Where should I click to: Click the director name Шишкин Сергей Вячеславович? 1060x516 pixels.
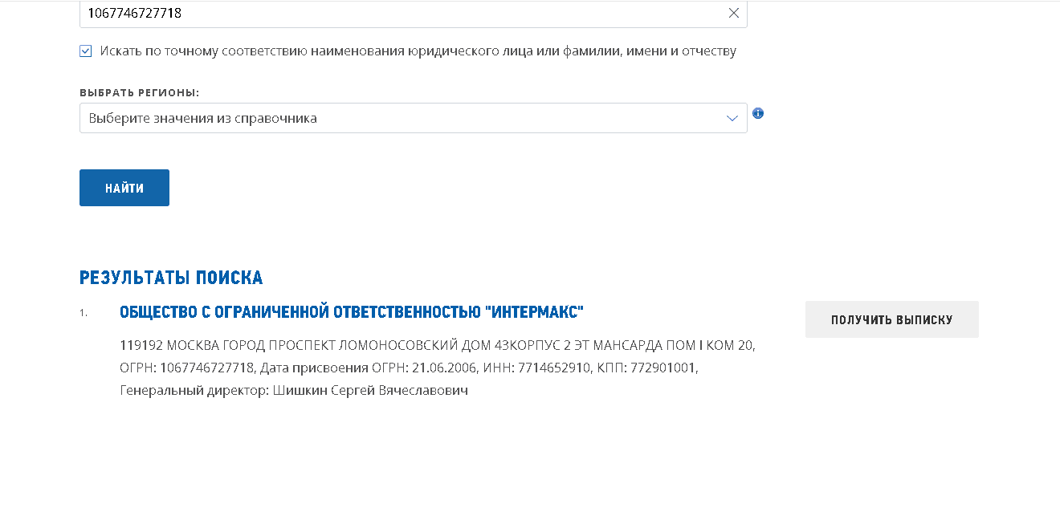pyautogui.click(x=370, y=391)
